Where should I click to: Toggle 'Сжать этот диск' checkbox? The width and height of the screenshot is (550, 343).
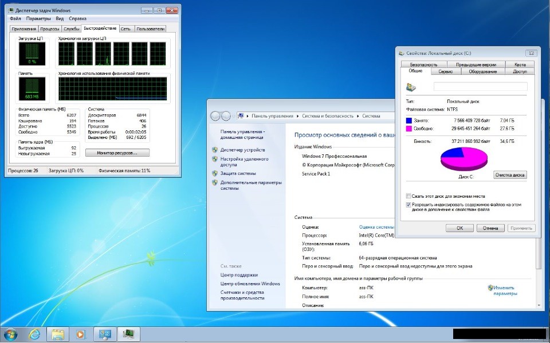408,196
